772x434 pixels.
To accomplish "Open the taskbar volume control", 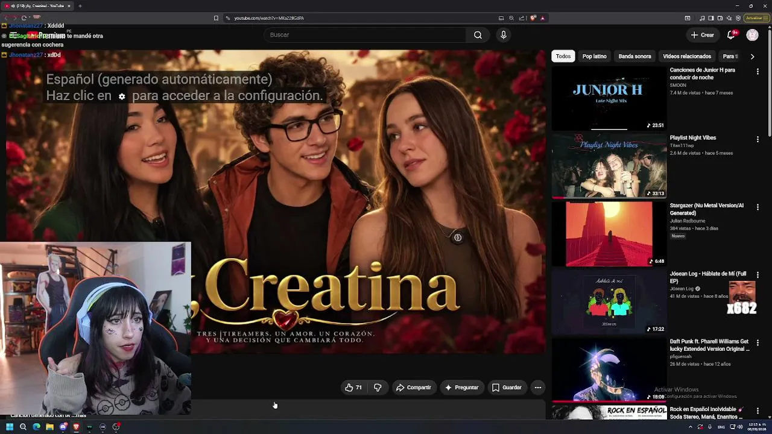I will pyautogui.click(x=740, y=427).
